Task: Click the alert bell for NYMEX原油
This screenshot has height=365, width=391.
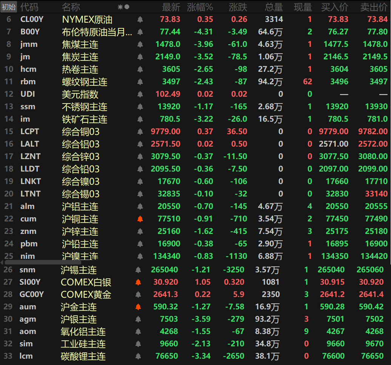Action: point(140,20)
